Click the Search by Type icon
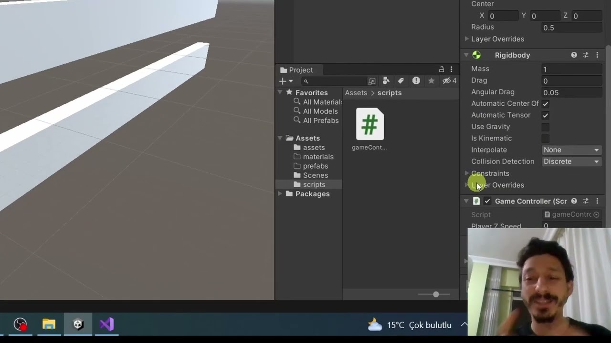611x343 pixels. click(386, 81)
